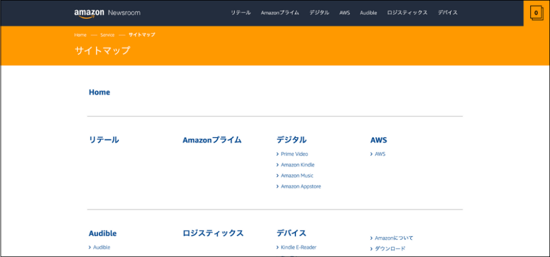Image resolution: width=550 pixels, height=257 pixels.
Task: Click the AWS sub-link under AWS heading
Action: (380, 154)
